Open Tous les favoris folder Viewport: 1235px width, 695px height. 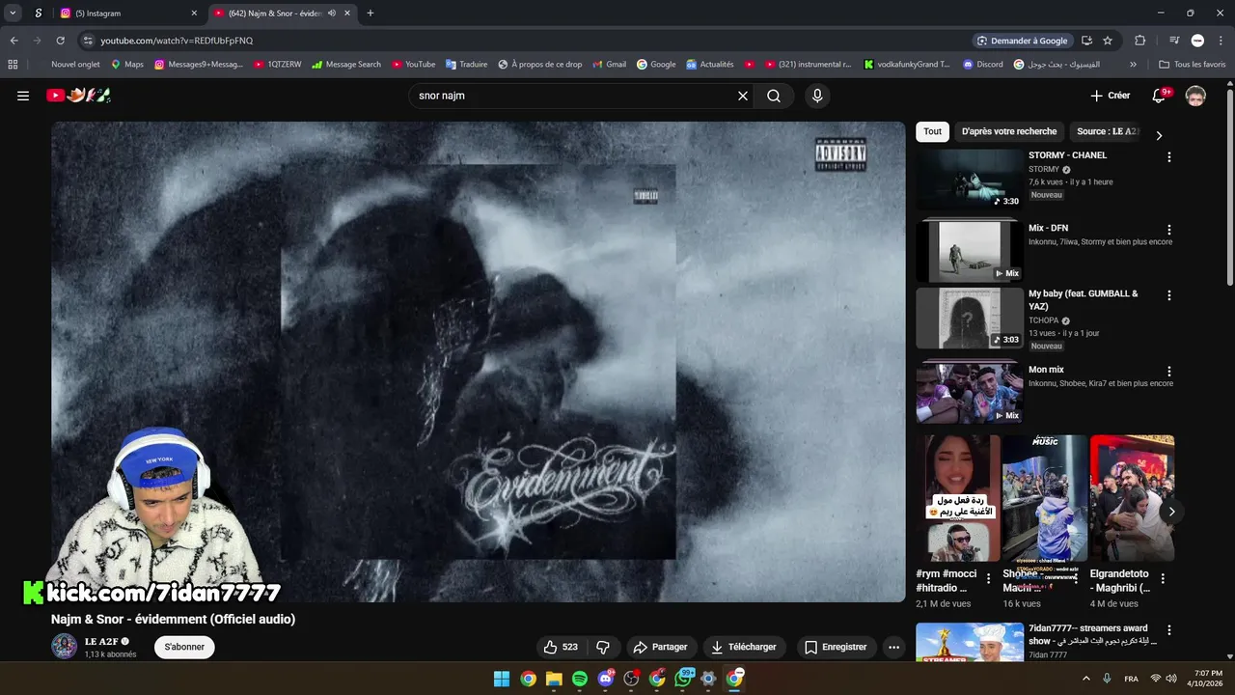[x=1193, y=65]
